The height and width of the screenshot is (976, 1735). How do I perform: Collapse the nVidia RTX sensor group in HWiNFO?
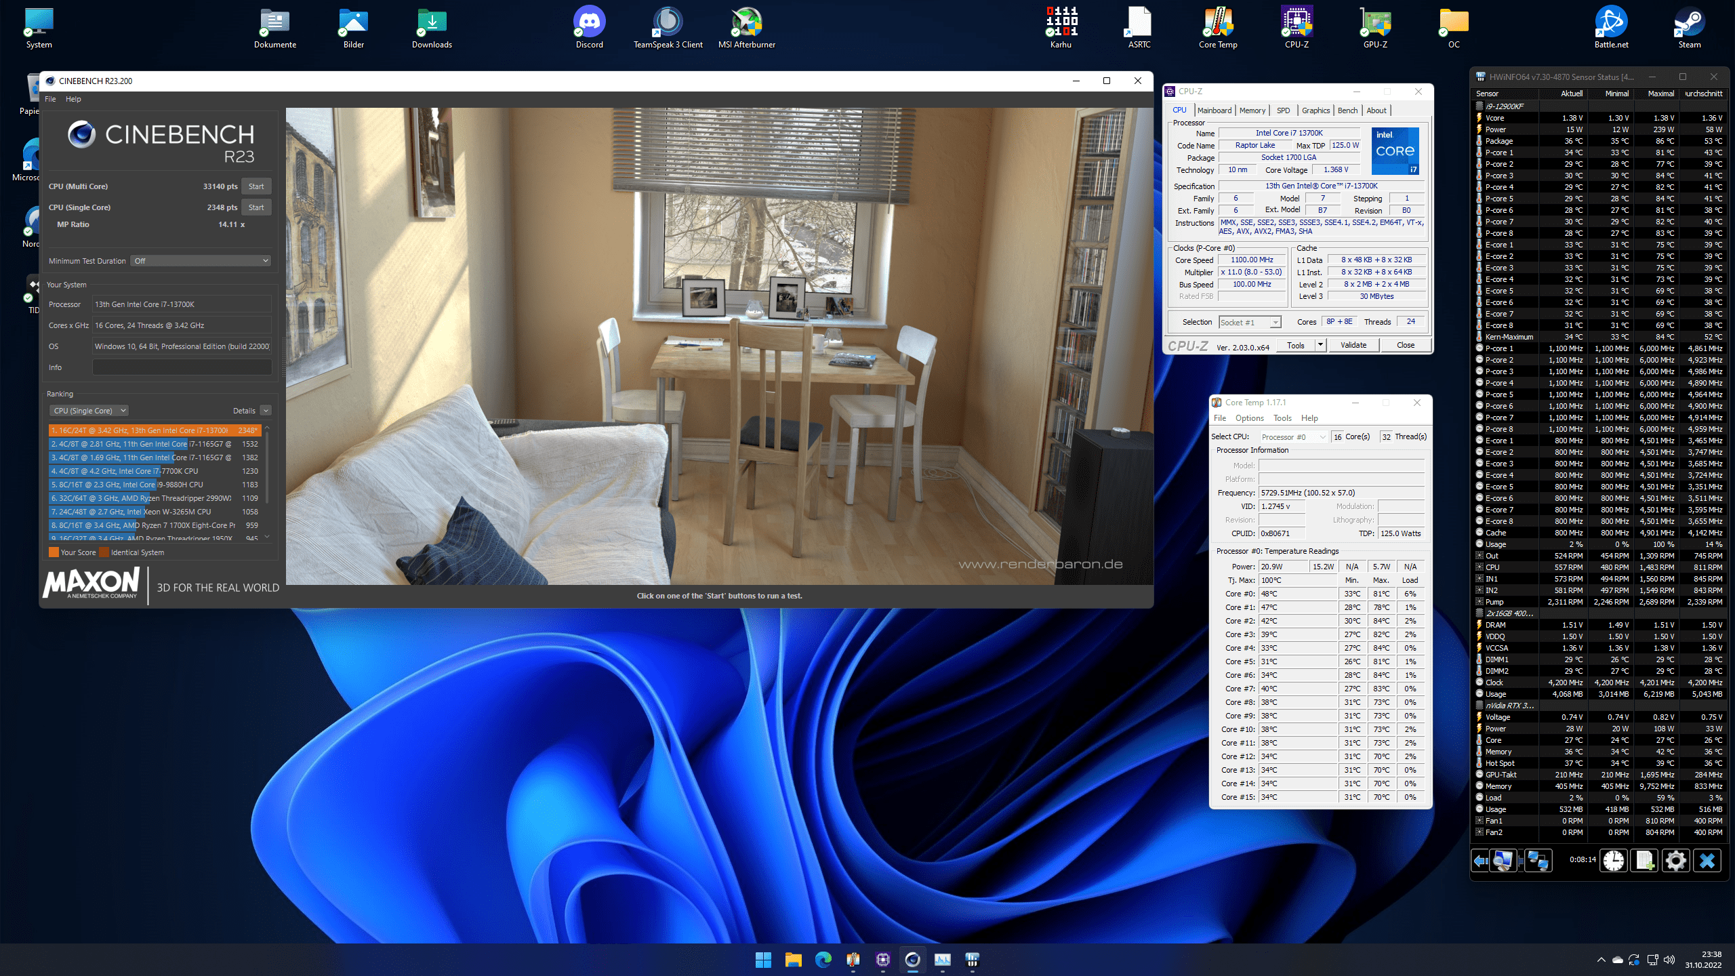[1479, 706]
